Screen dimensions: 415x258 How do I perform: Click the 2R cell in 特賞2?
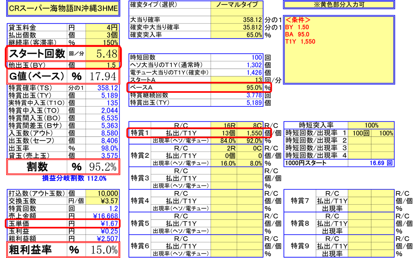tap(224, 148)
